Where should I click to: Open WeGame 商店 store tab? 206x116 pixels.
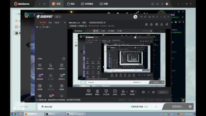(71, 4)
